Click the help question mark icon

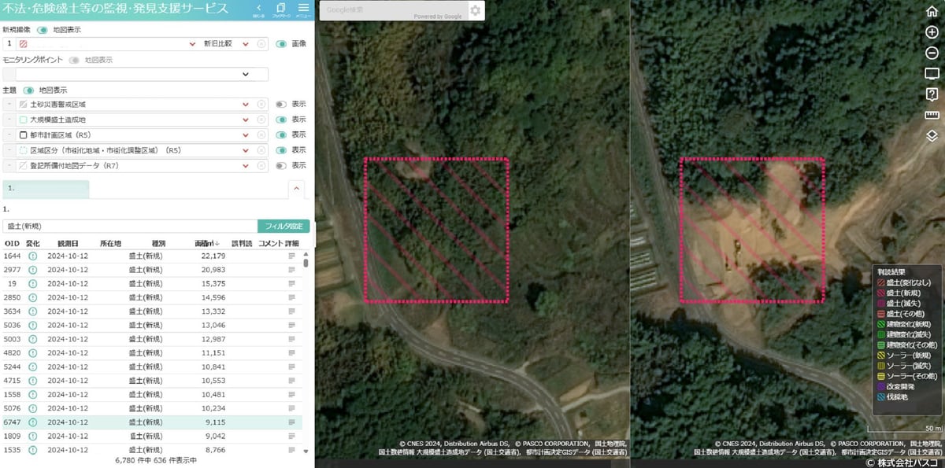(932, 94)
